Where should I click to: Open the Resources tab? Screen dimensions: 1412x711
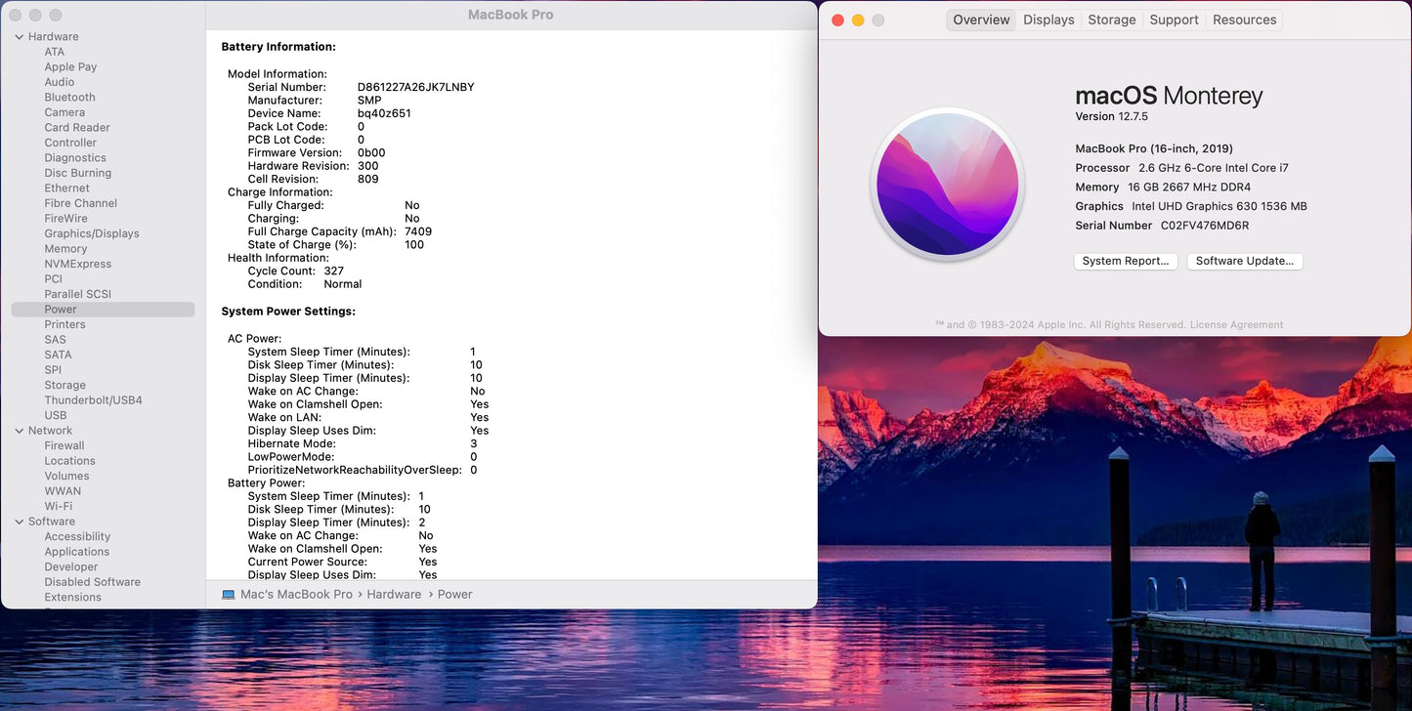(x=1244, y=20)
